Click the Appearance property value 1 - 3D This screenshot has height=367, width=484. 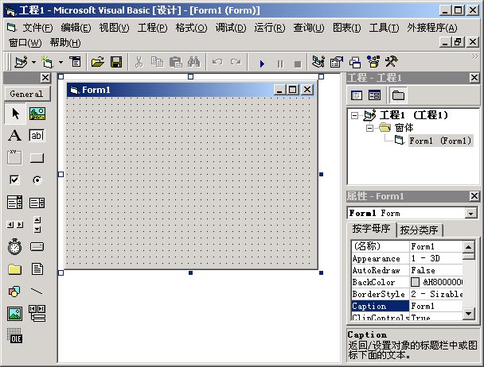pyautogui.click(x=436, y=258)
